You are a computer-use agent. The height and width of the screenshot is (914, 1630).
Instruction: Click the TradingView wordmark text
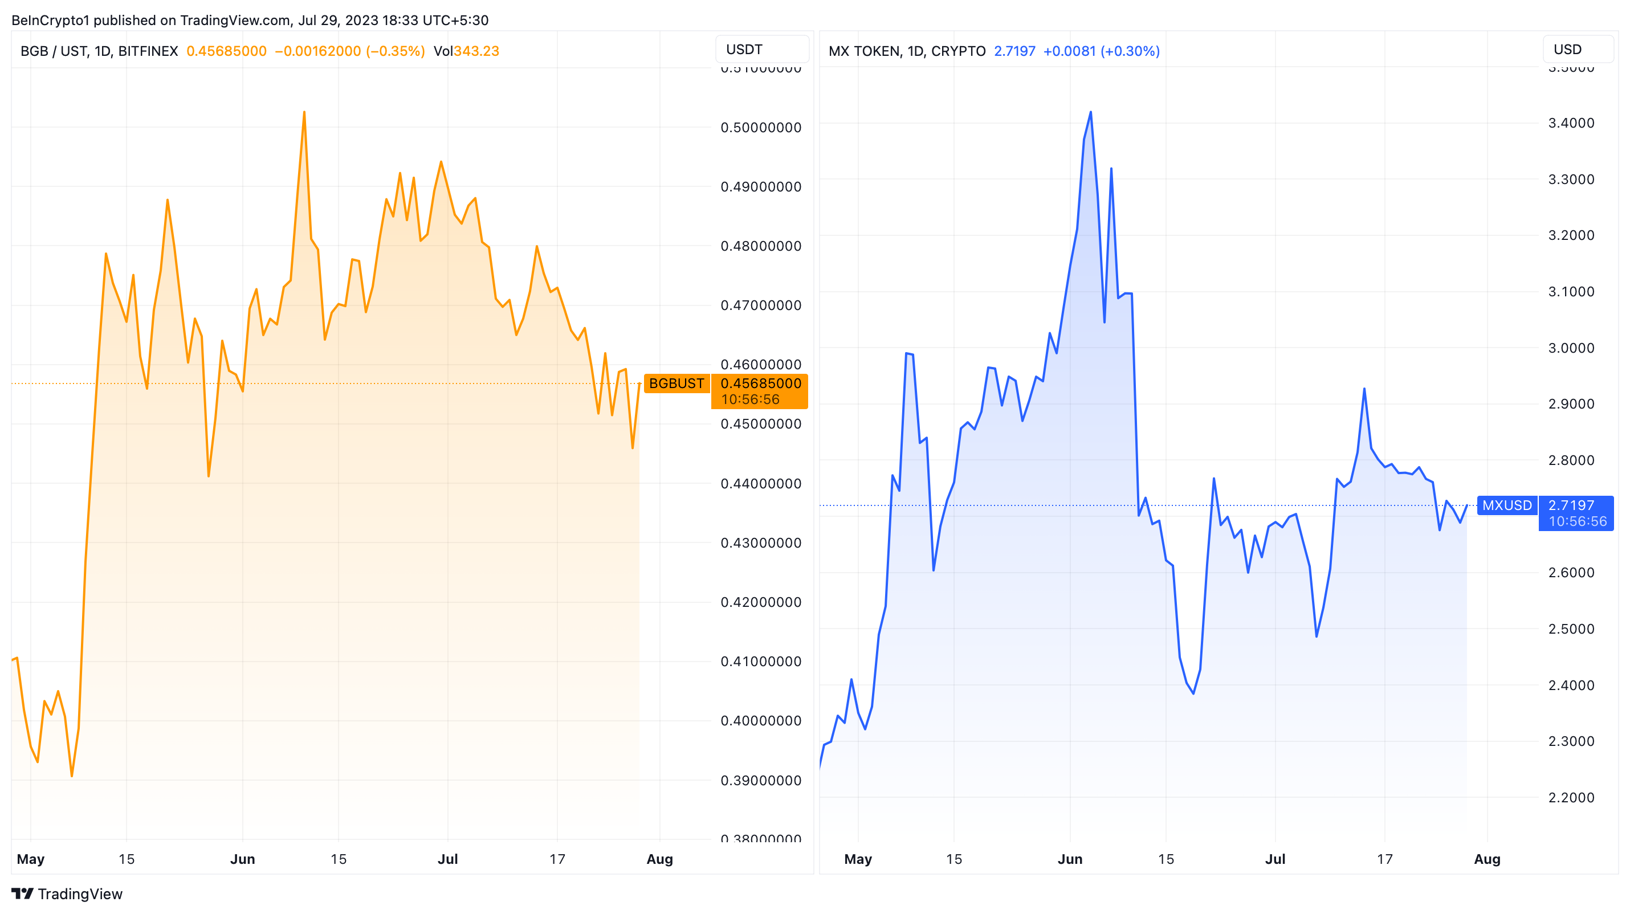tap(80, 893)
